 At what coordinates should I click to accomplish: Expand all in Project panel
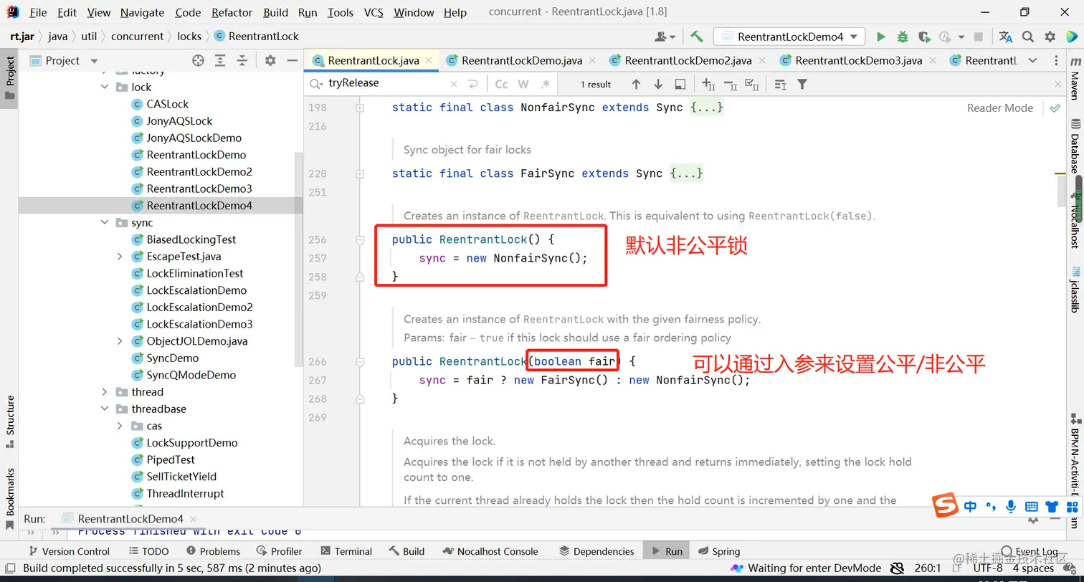(220, 61)
